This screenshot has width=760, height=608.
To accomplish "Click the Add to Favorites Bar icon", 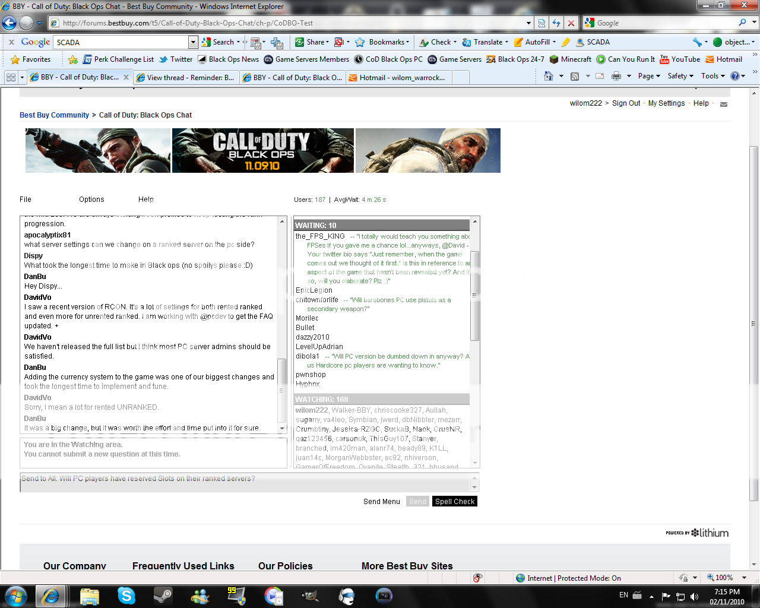I will tap(73, 59).
